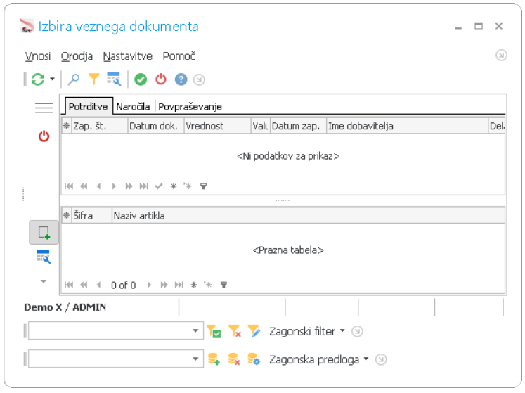This screenshot has height=393, width=525.
Task: Click the asterisk indicator cell beside Šifra header
Action: click(x=67, y=215)
